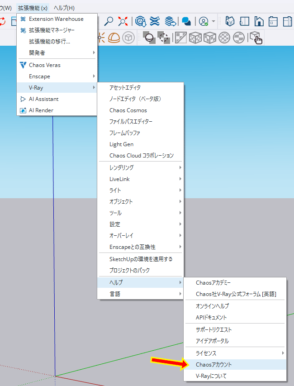Click the half-checkered sphere icon
This screenshot has height=386, width=294.
point(239,38)
